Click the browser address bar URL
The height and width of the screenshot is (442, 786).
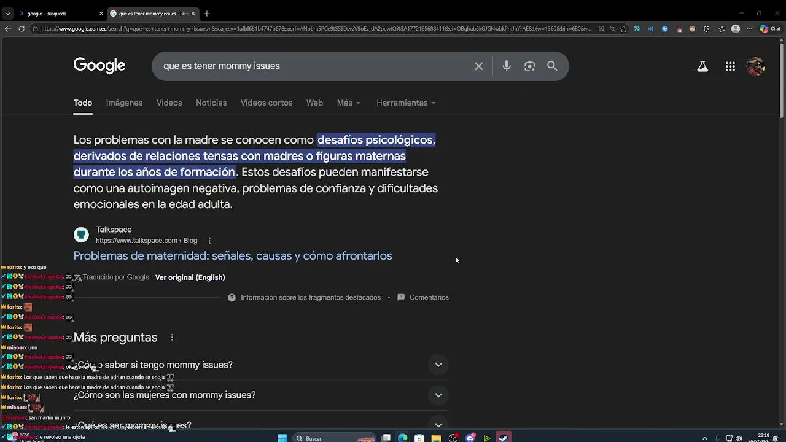click(316, 29)
